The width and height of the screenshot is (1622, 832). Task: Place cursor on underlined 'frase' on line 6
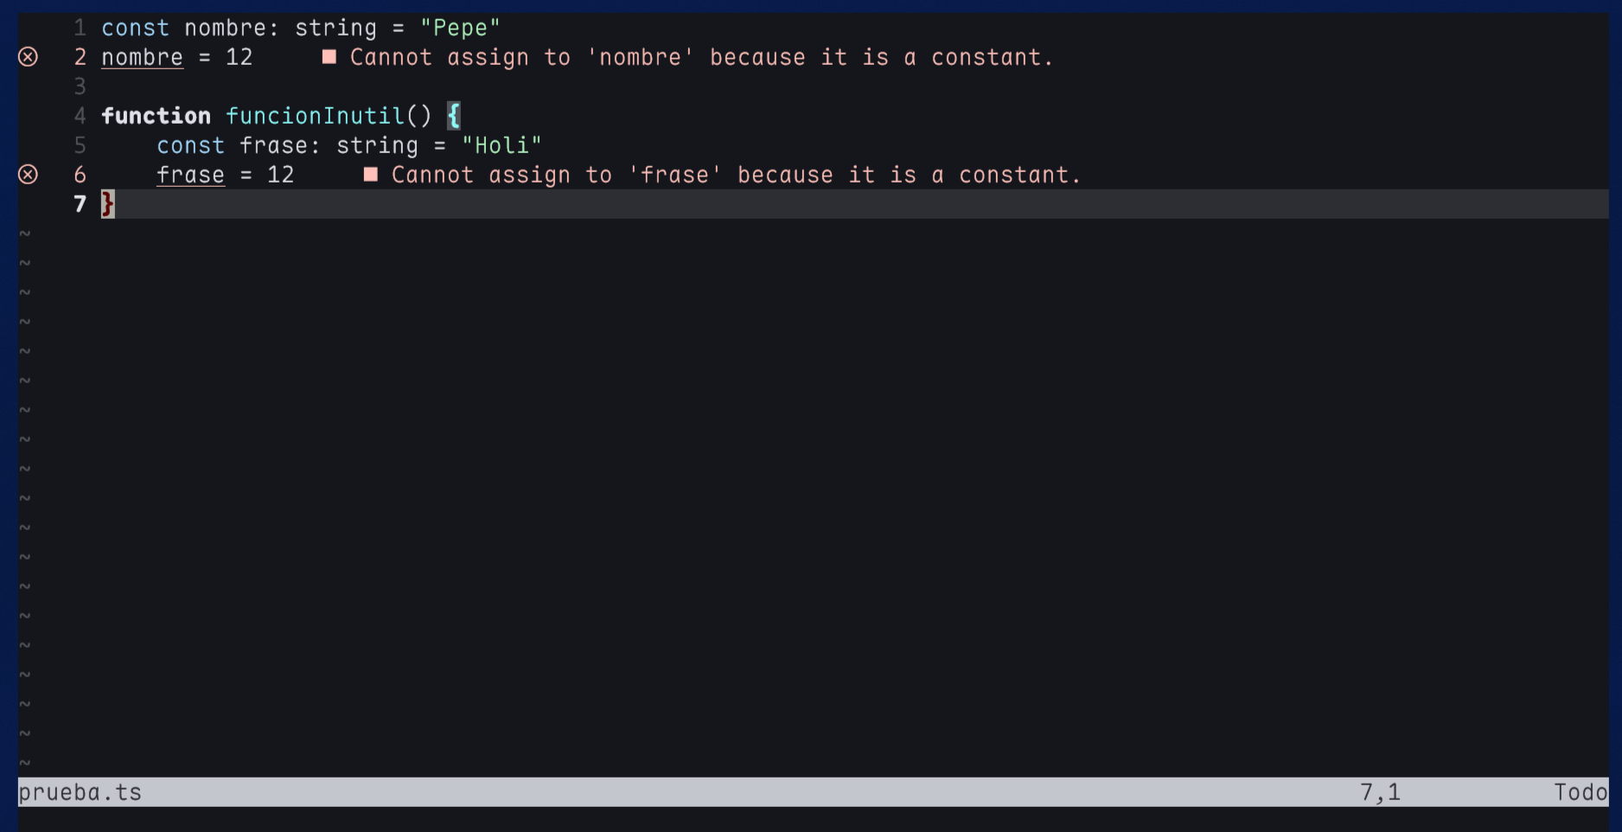(190, 176)
